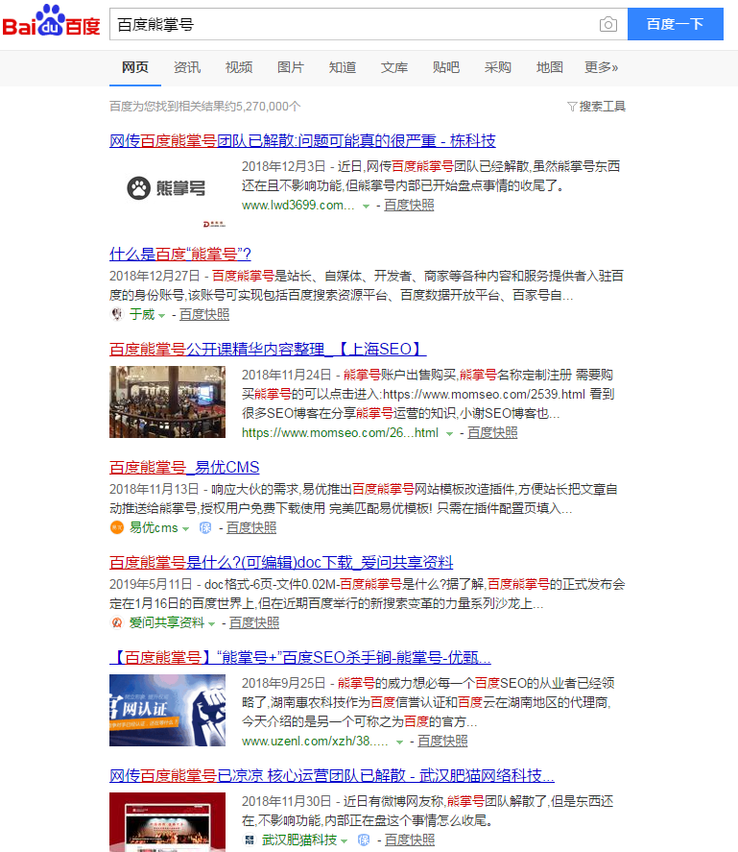Click the 爱问共享资料 source name
This screenshot has width=738, height=852.
coord(167,622)
